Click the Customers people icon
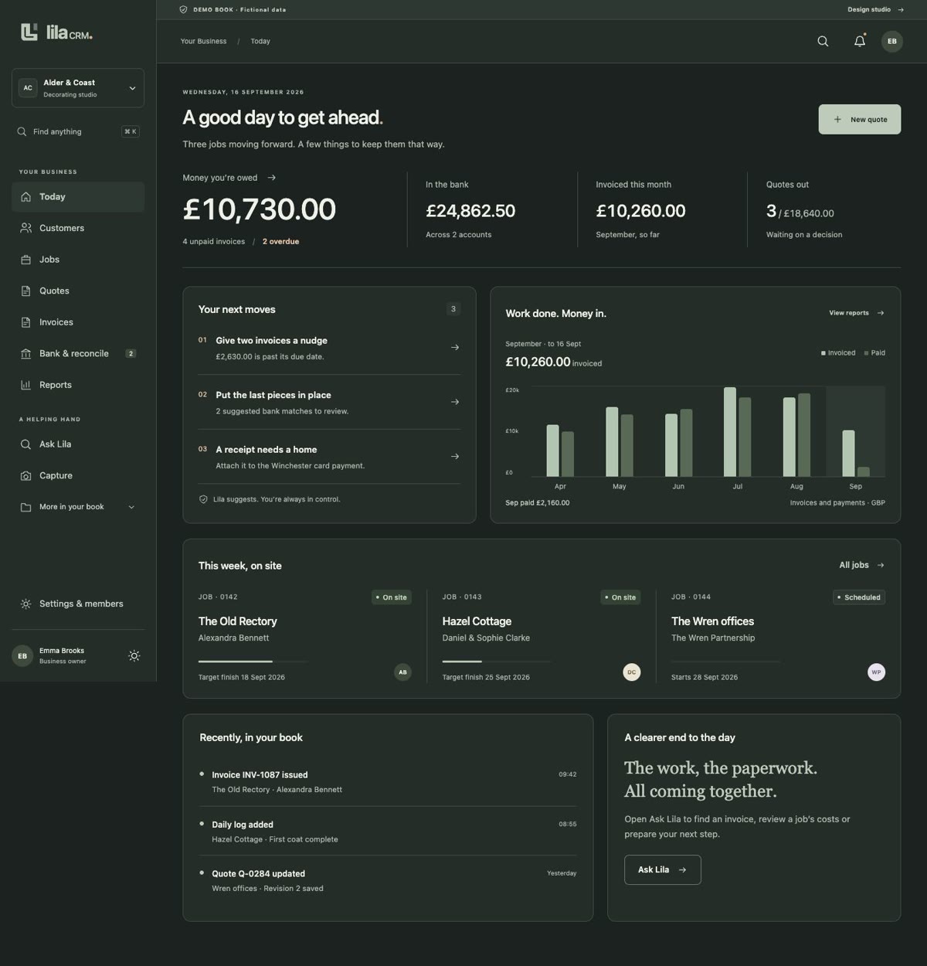This screenshot has height=966, width=927. pos(25,228)
